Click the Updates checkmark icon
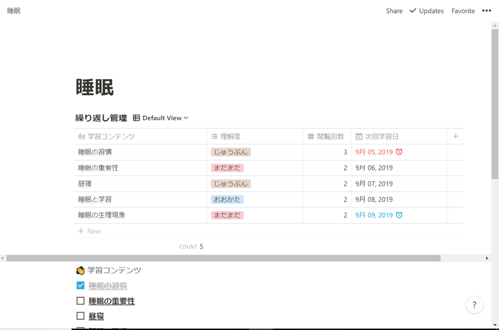This screenshot has width=499, height=330. tap(413, 11)
